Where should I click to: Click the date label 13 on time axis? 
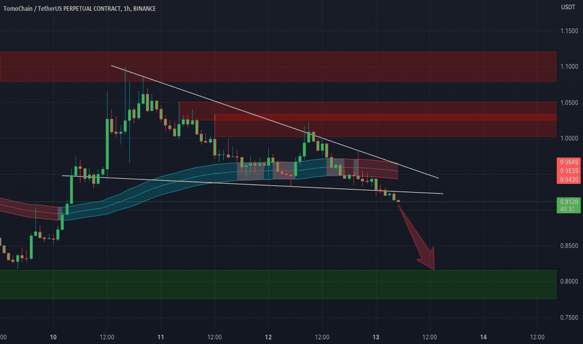click(376, 337)
